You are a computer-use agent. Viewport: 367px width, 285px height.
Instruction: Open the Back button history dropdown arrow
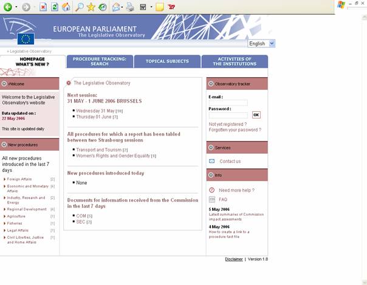16,7
